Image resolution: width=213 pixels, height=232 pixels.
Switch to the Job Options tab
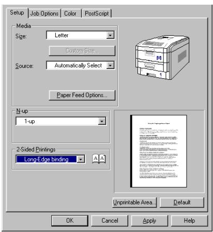(x=44, y=13)
